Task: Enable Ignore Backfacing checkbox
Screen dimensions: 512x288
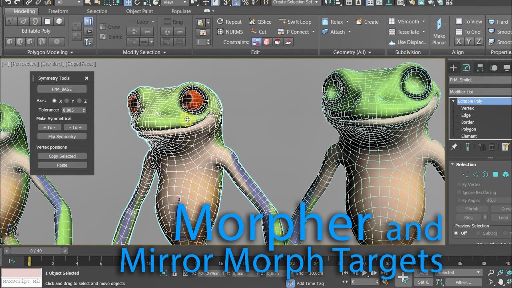Action: coord(459,192)
